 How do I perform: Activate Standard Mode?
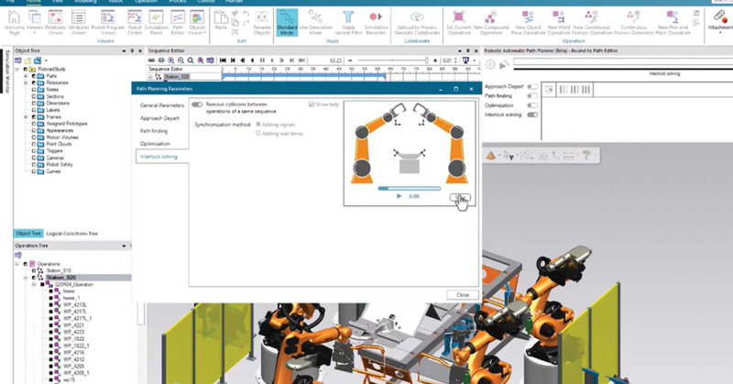[287, 22]
